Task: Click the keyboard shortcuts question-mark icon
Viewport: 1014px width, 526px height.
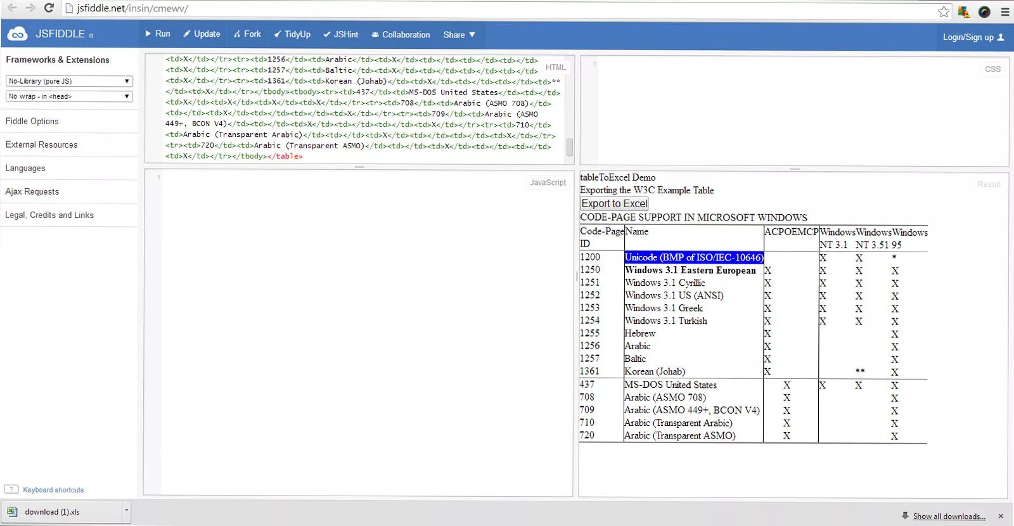Action: (11, 489)
